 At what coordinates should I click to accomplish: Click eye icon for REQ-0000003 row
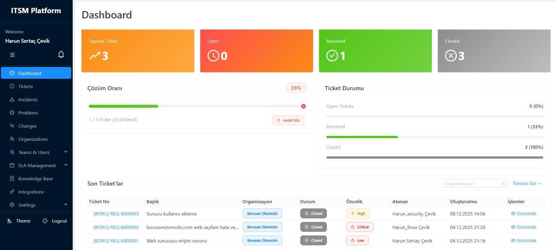point(513,214)
